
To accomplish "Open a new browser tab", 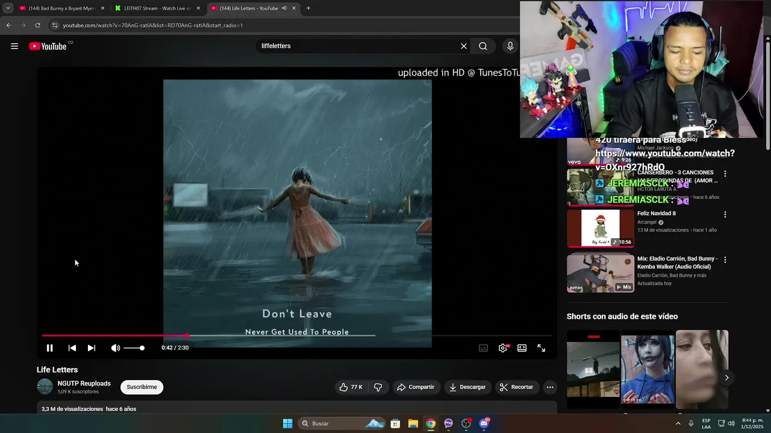I will click(x=308, y=8).
